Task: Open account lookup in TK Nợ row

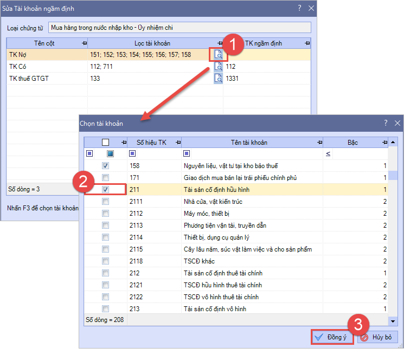Action: click(x=218, y=54)
